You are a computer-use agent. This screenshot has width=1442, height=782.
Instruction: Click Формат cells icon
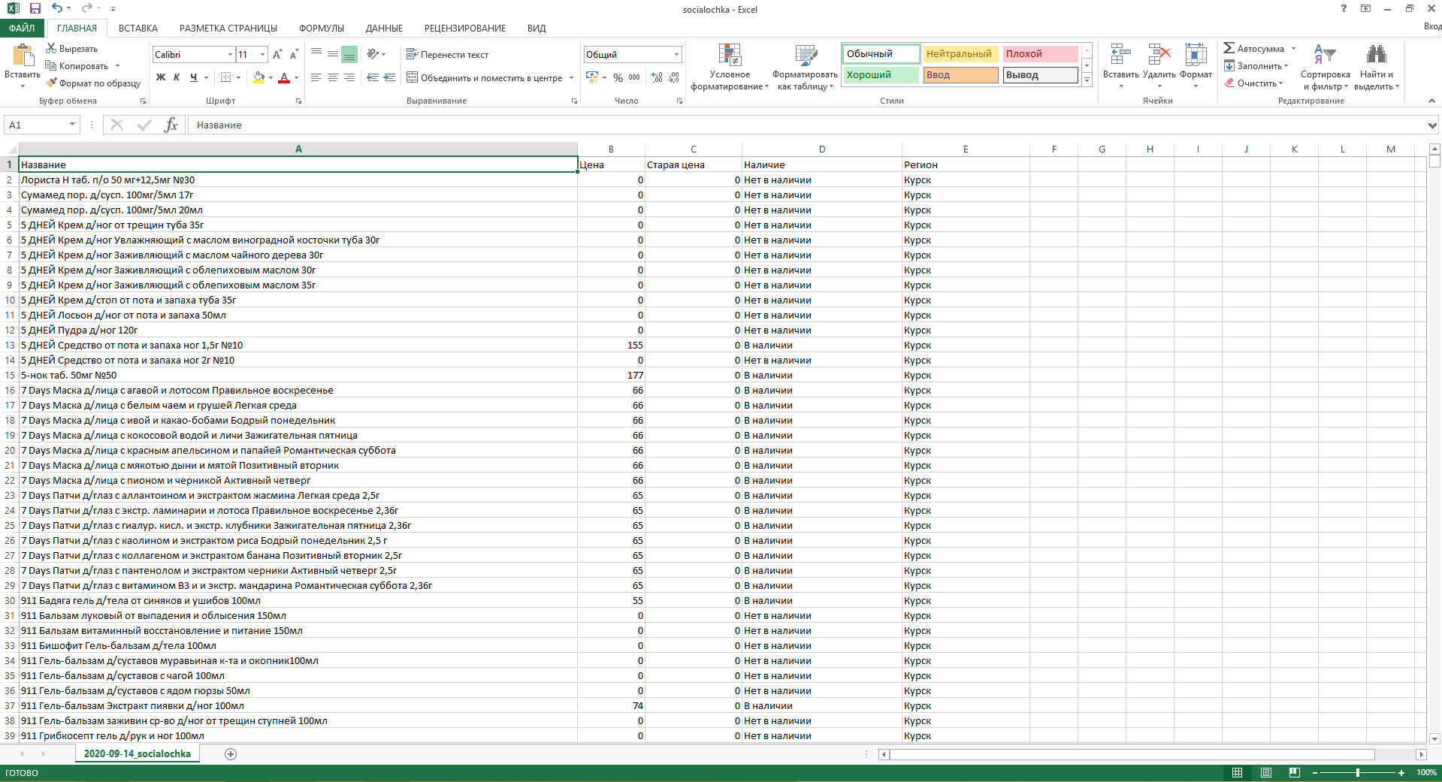click(x=1196, y=55)
